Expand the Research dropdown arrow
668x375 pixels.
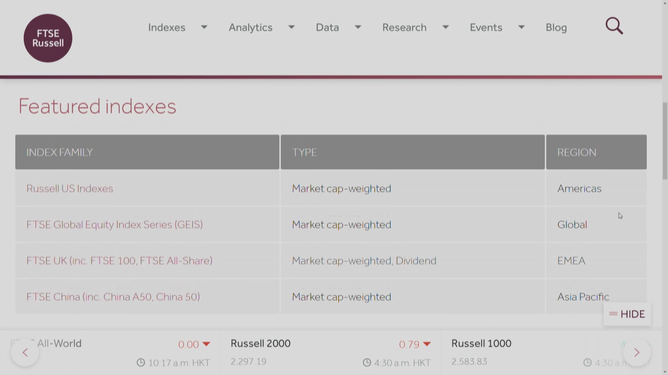click(x=445, y=27)
